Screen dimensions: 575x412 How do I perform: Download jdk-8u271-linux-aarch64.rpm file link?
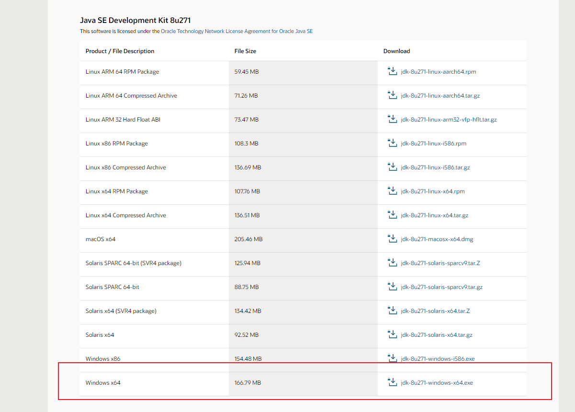439,72
